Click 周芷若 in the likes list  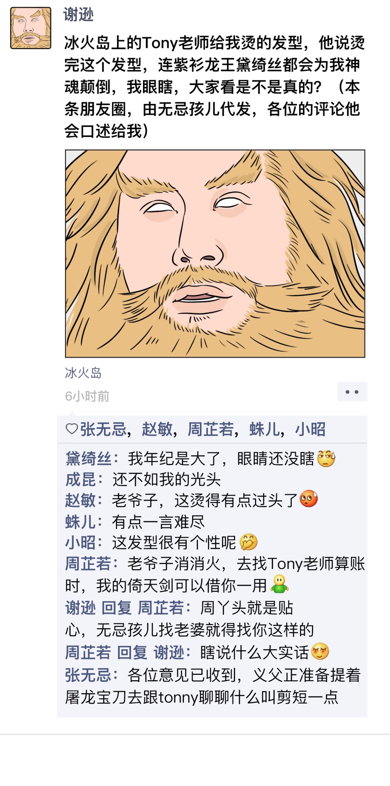click(211, 429)
